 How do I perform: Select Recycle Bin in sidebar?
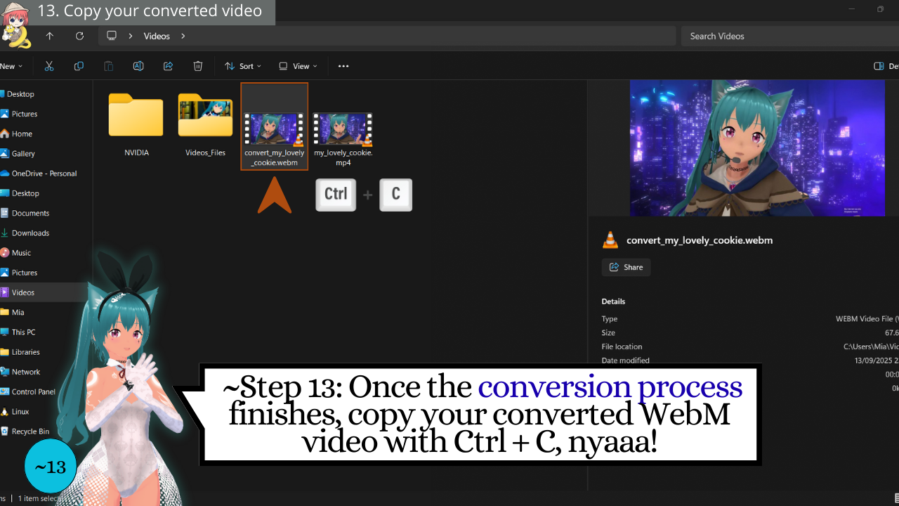coord(30,432)
